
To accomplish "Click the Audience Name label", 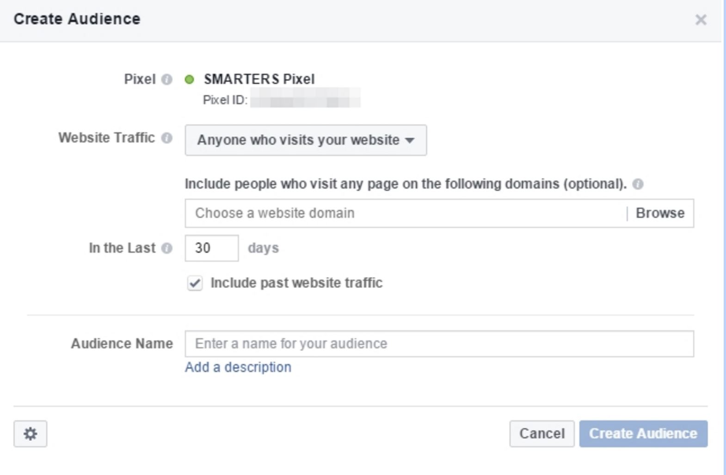I will 122,344.
